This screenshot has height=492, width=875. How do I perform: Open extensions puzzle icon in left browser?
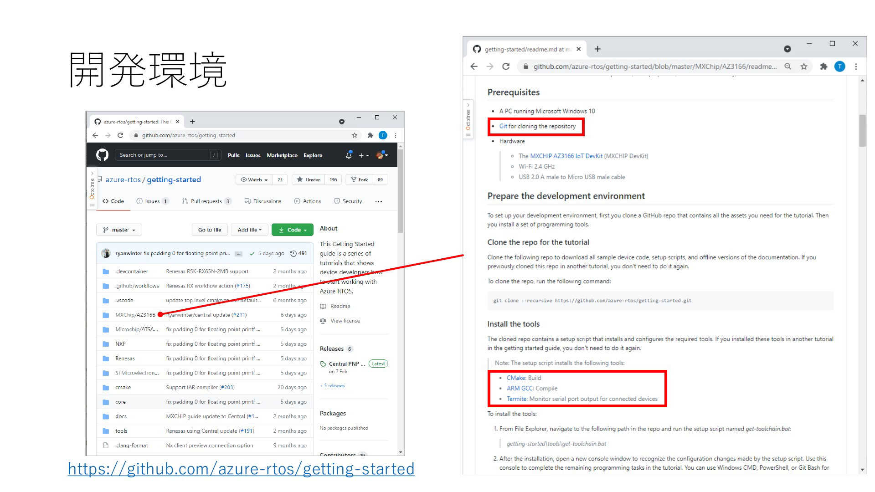click(x=370, y=135)
